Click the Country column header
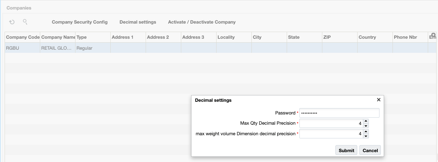438x162 pixels. (367, 37)
